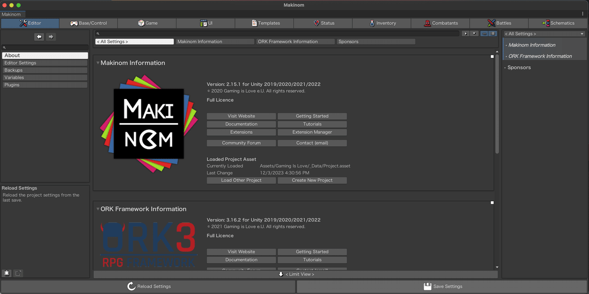Click the three-dot window options menu
This screenshot has height=294, width=589.
[x=583, y=14]
